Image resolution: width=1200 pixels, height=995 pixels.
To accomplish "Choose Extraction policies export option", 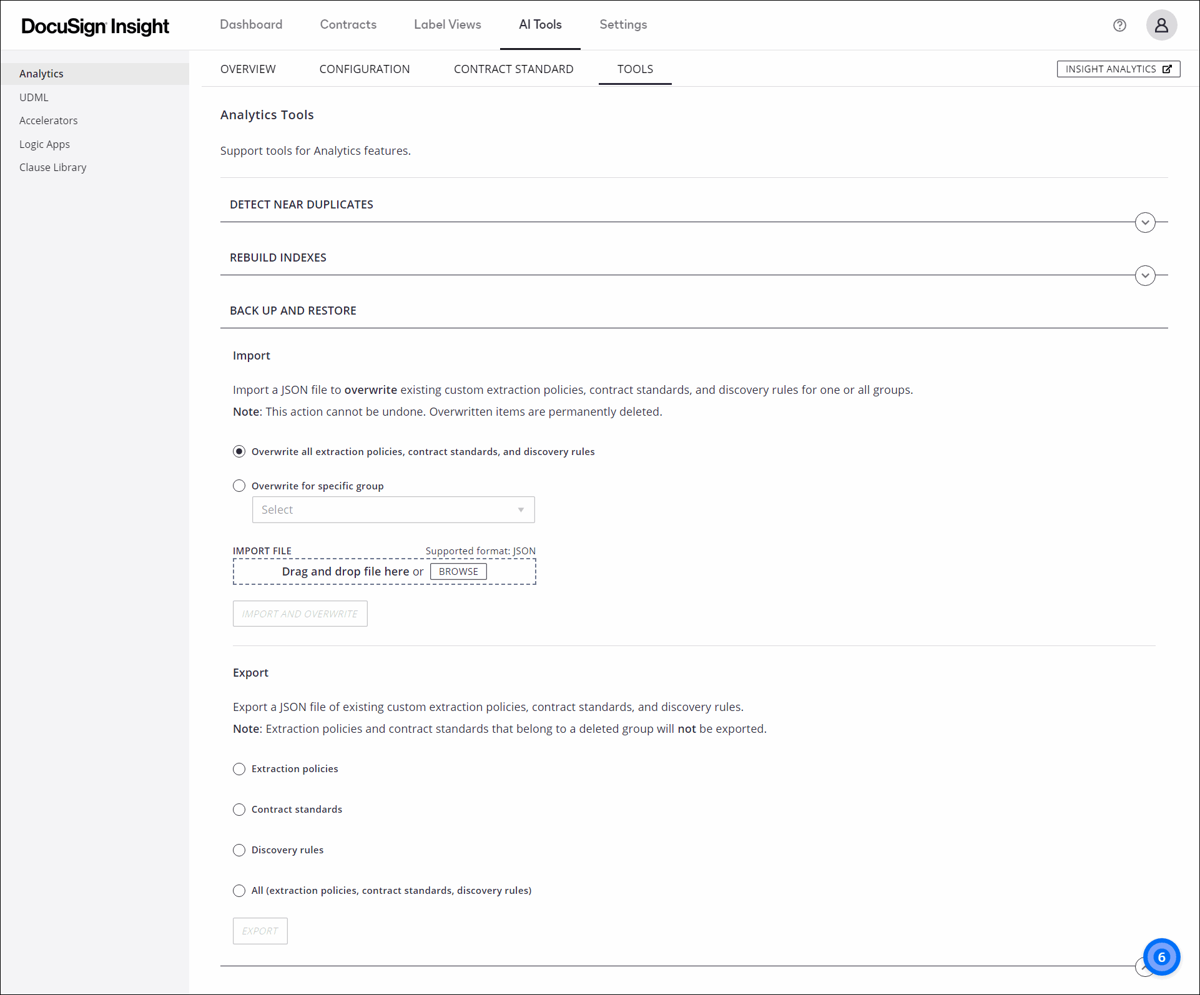I will pyautogui.click(x=239, y=769).
